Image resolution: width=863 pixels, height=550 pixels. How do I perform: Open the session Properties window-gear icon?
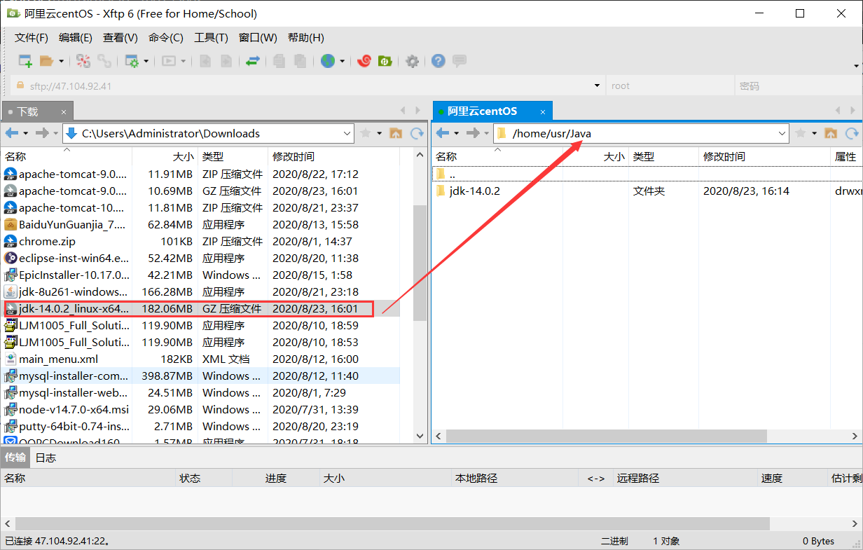tap(132, 61)
